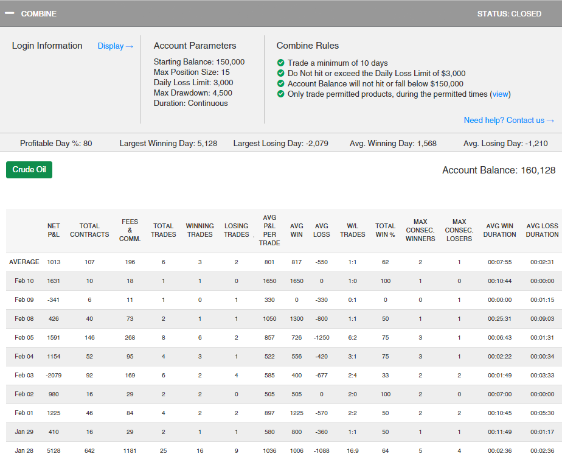This screenshot has width=562, height=476.
Task: Click the AVERAGE row label
Action: click(24, 262)
